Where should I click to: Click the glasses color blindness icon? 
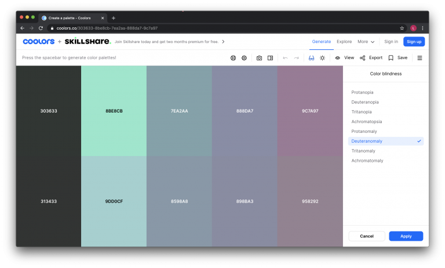tap(311, 58)
